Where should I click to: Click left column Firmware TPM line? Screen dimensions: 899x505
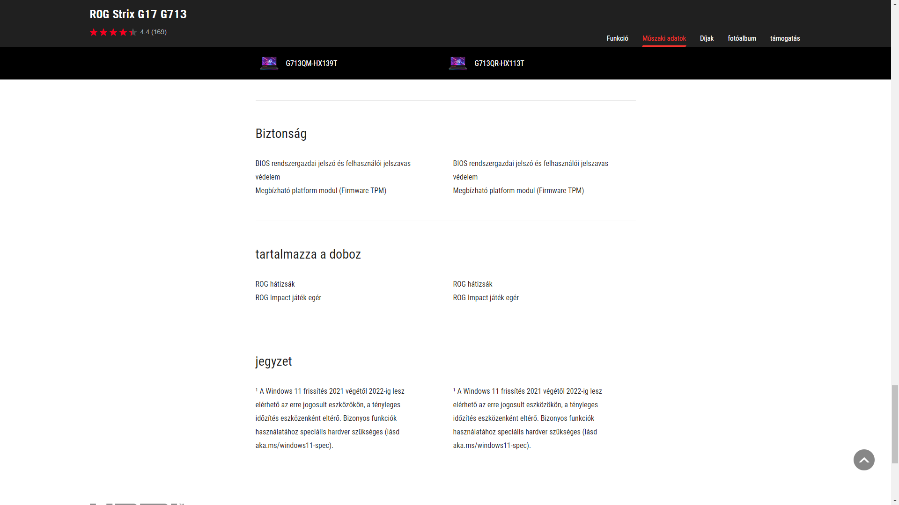click(321, 191)
